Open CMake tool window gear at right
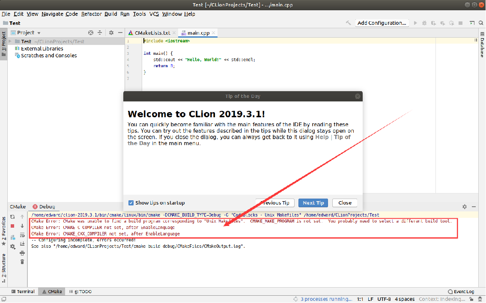 coord(464,207)
